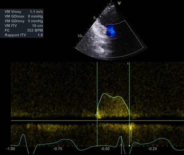Click the middle ECG R-wave marker line
This screenshot has height=155, width=184.
tap(121, 145)
